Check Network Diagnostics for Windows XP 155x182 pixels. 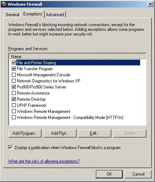point(14,81)
